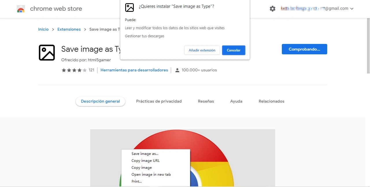Open the Relacionados tab
Screen dimensions: 370x187
pyautogui.click(x=271, y=101)
